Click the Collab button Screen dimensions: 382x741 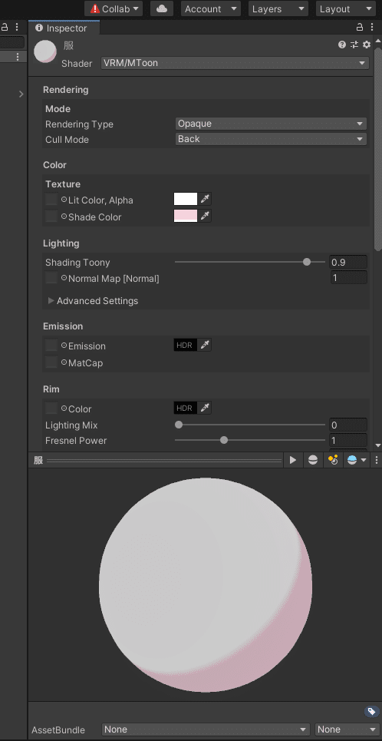pos(114,8)
